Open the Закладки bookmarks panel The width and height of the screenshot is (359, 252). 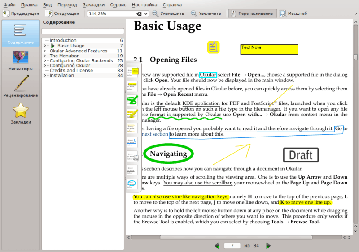coord(20,113)
